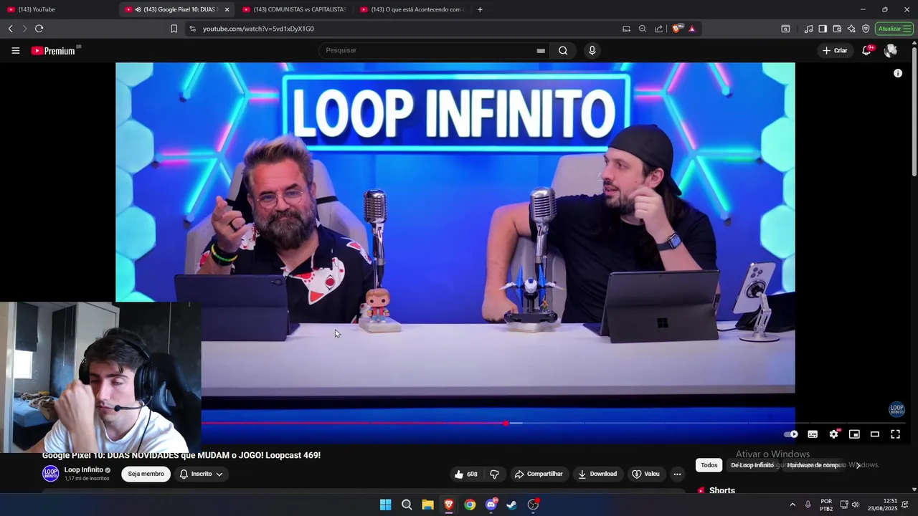The width and height of the screenshot is (918, 516).
Task: Open the Brave Wallet icon
Action: 837,29
